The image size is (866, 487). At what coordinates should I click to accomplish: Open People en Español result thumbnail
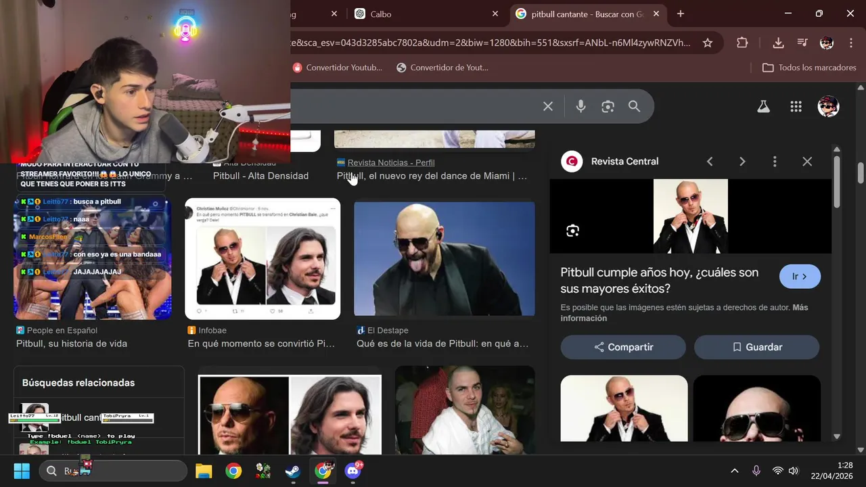93,258
